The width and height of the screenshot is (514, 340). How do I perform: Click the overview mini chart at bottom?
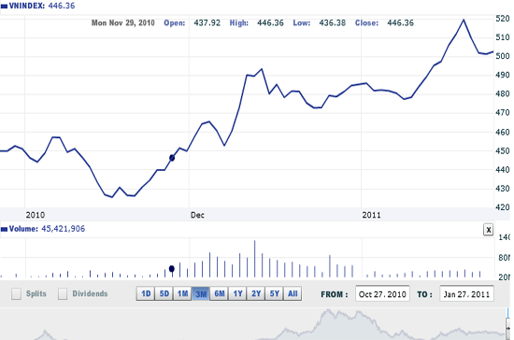pyautogui.click(x=252, y=324)
